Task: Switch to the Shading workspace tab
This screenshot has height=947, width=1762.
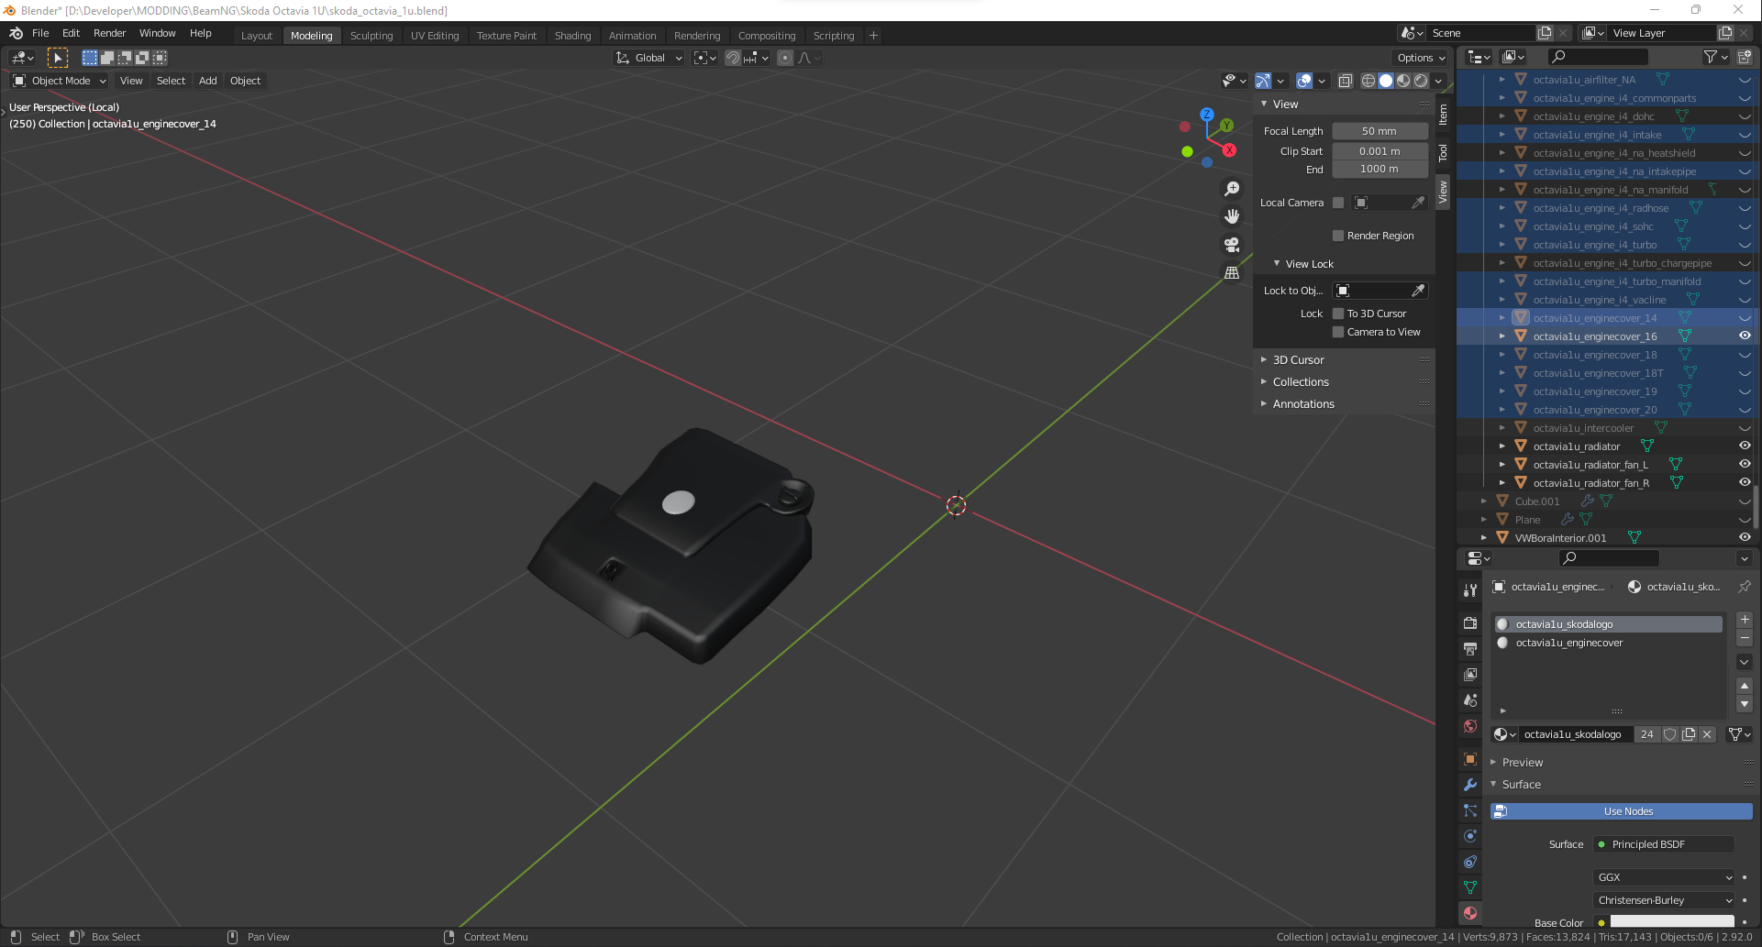Action: click(x=572, y=36)
